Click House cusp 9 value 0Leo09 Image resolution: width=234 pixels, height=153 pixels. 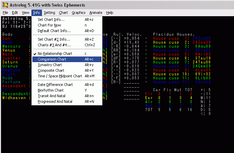coord(203,70)
